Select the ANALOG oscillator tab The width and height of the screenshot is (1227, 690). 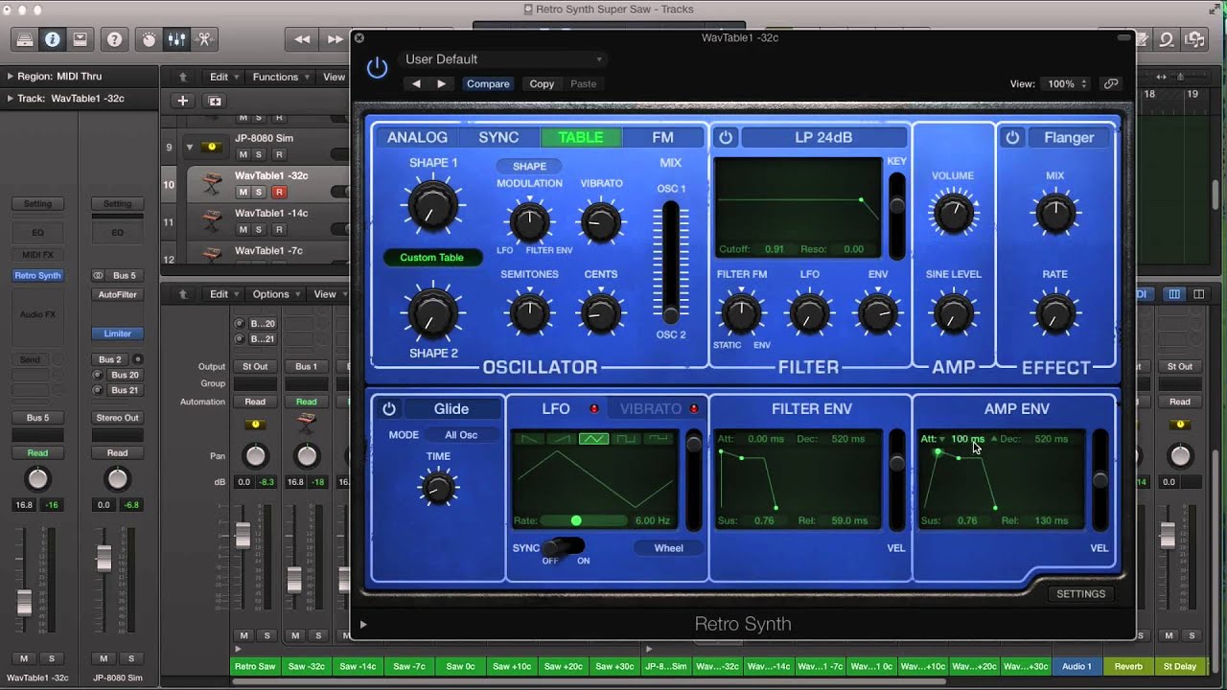coord(417,137)
